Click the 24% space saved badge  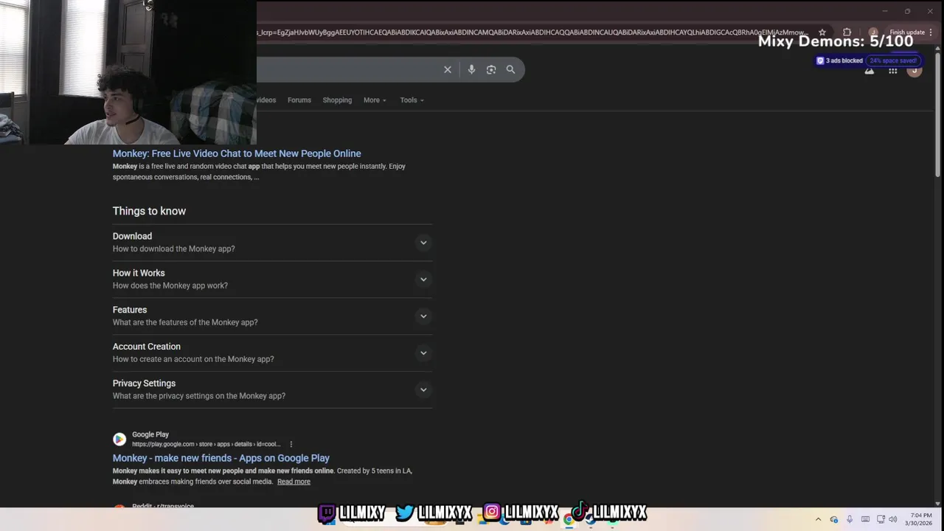[x=893, y=60]
